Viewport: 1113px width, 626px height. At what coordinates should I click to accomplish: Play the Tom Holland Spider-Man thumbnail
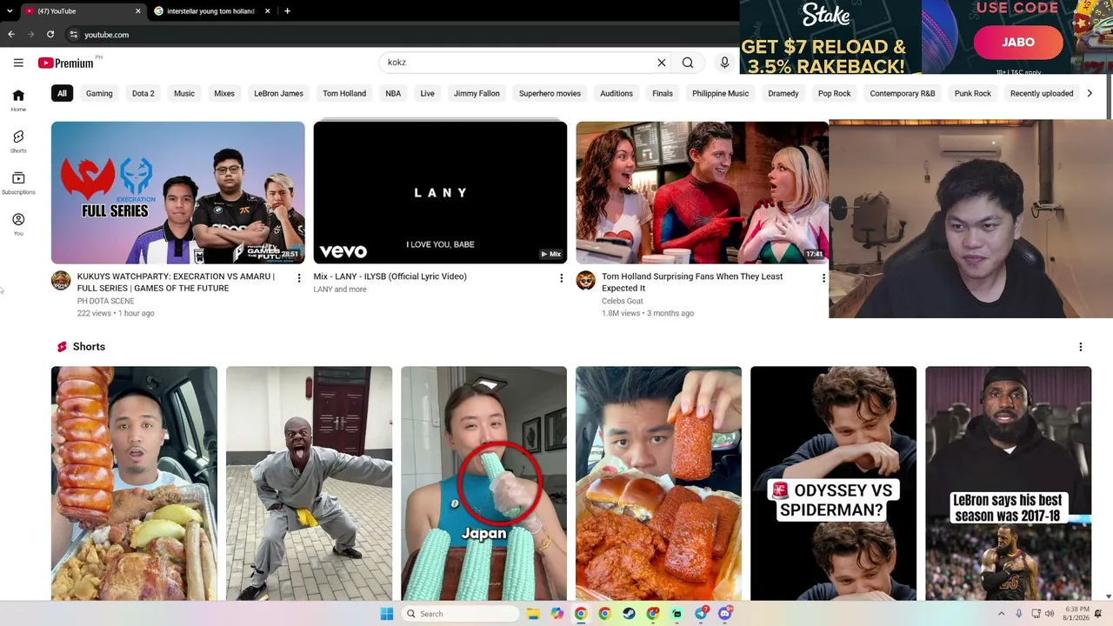tap(702, 192)
